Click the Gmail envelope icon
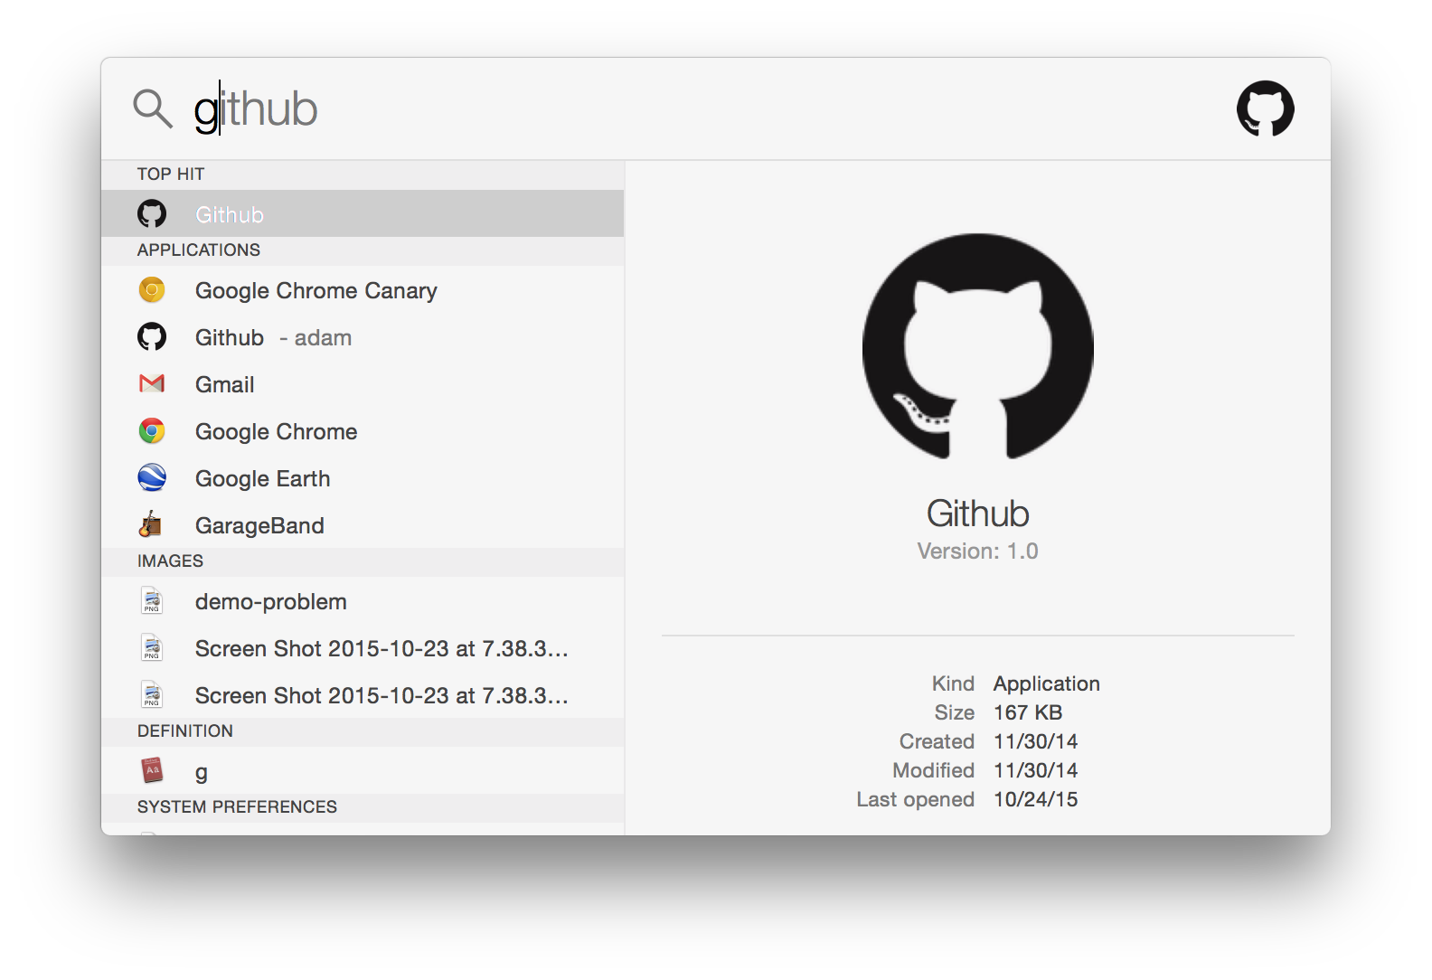1432x980 pixels. point(152,384)
